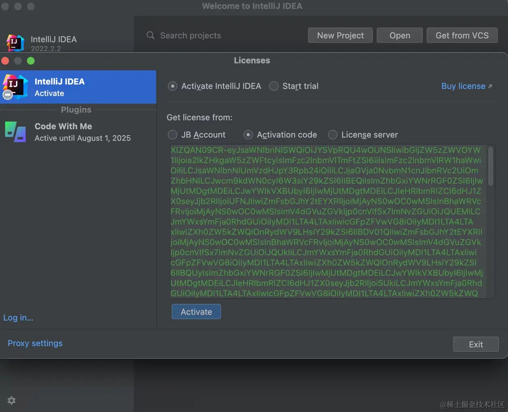Click Open button in Welcome window
508x412 pixels.
click(400, 35)
